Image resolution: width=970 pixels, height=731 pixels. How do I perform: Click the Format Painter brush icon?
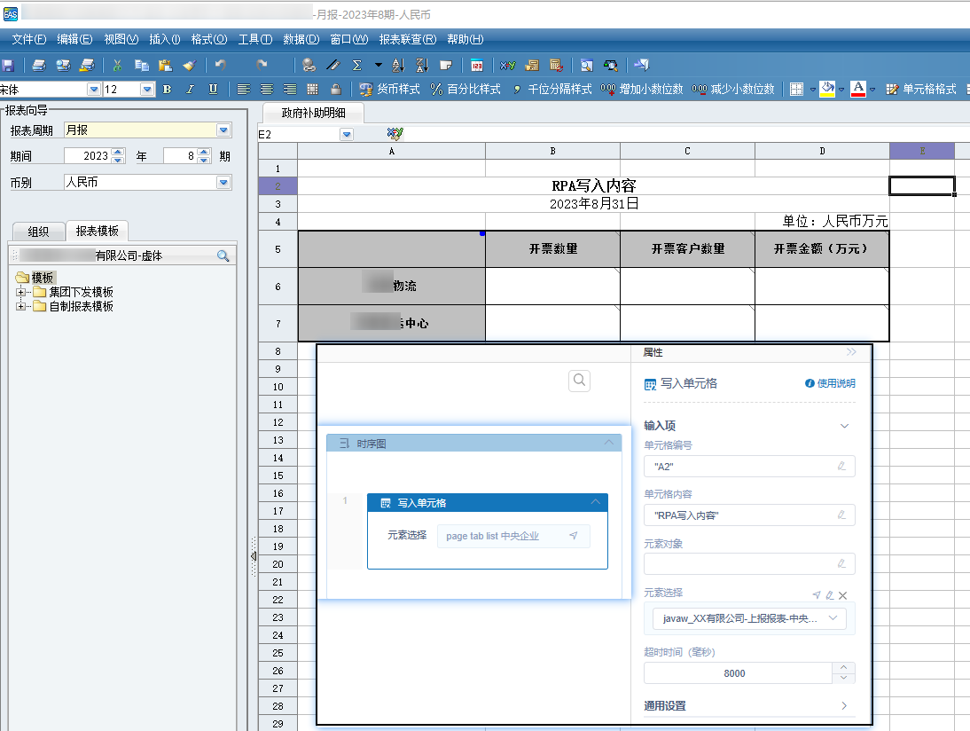[189, 65]
